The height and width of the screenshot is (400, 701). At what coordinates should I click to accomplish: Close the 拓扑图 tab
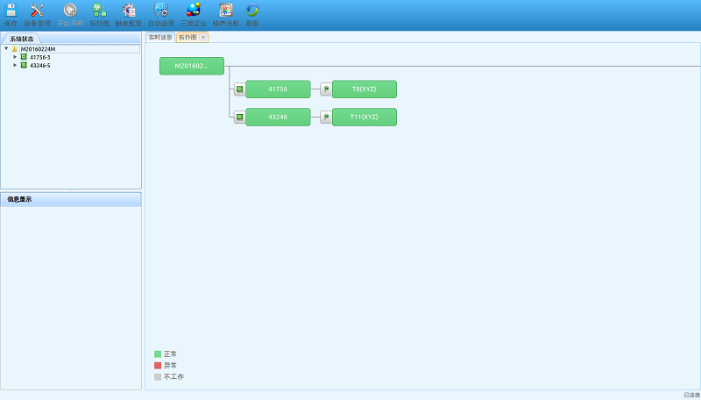(203, 38)
